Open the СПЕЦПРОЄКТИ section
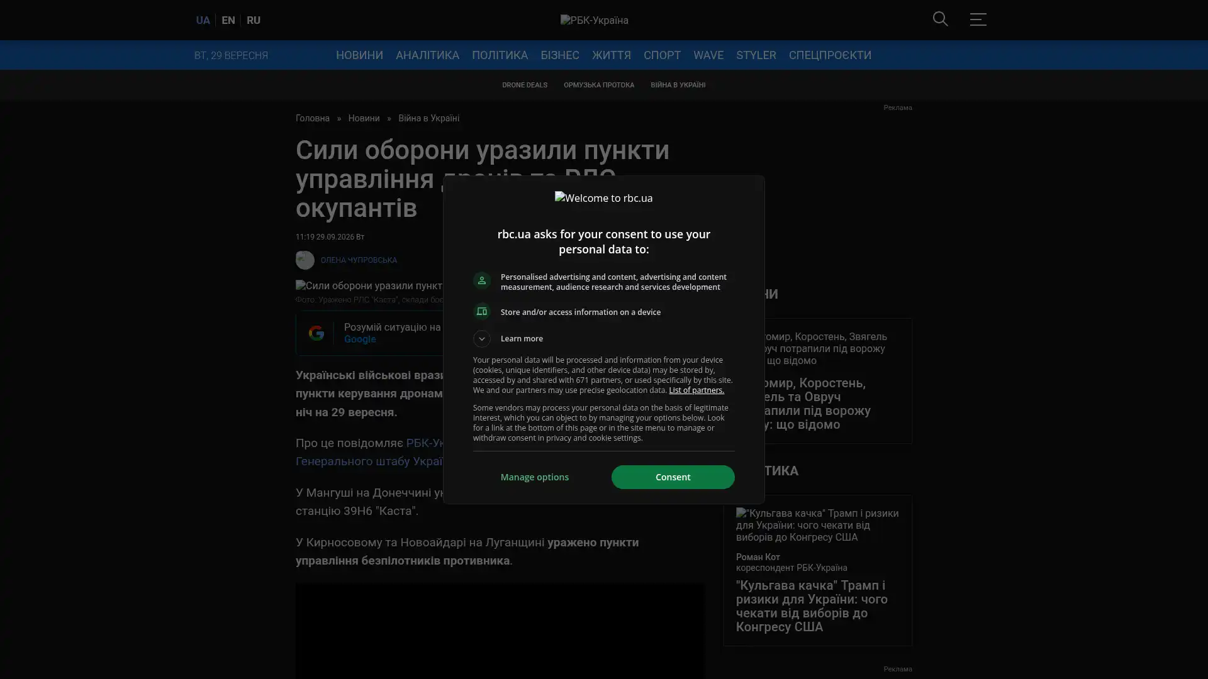This screenshot has width=1208, height=679. (830, 55)
